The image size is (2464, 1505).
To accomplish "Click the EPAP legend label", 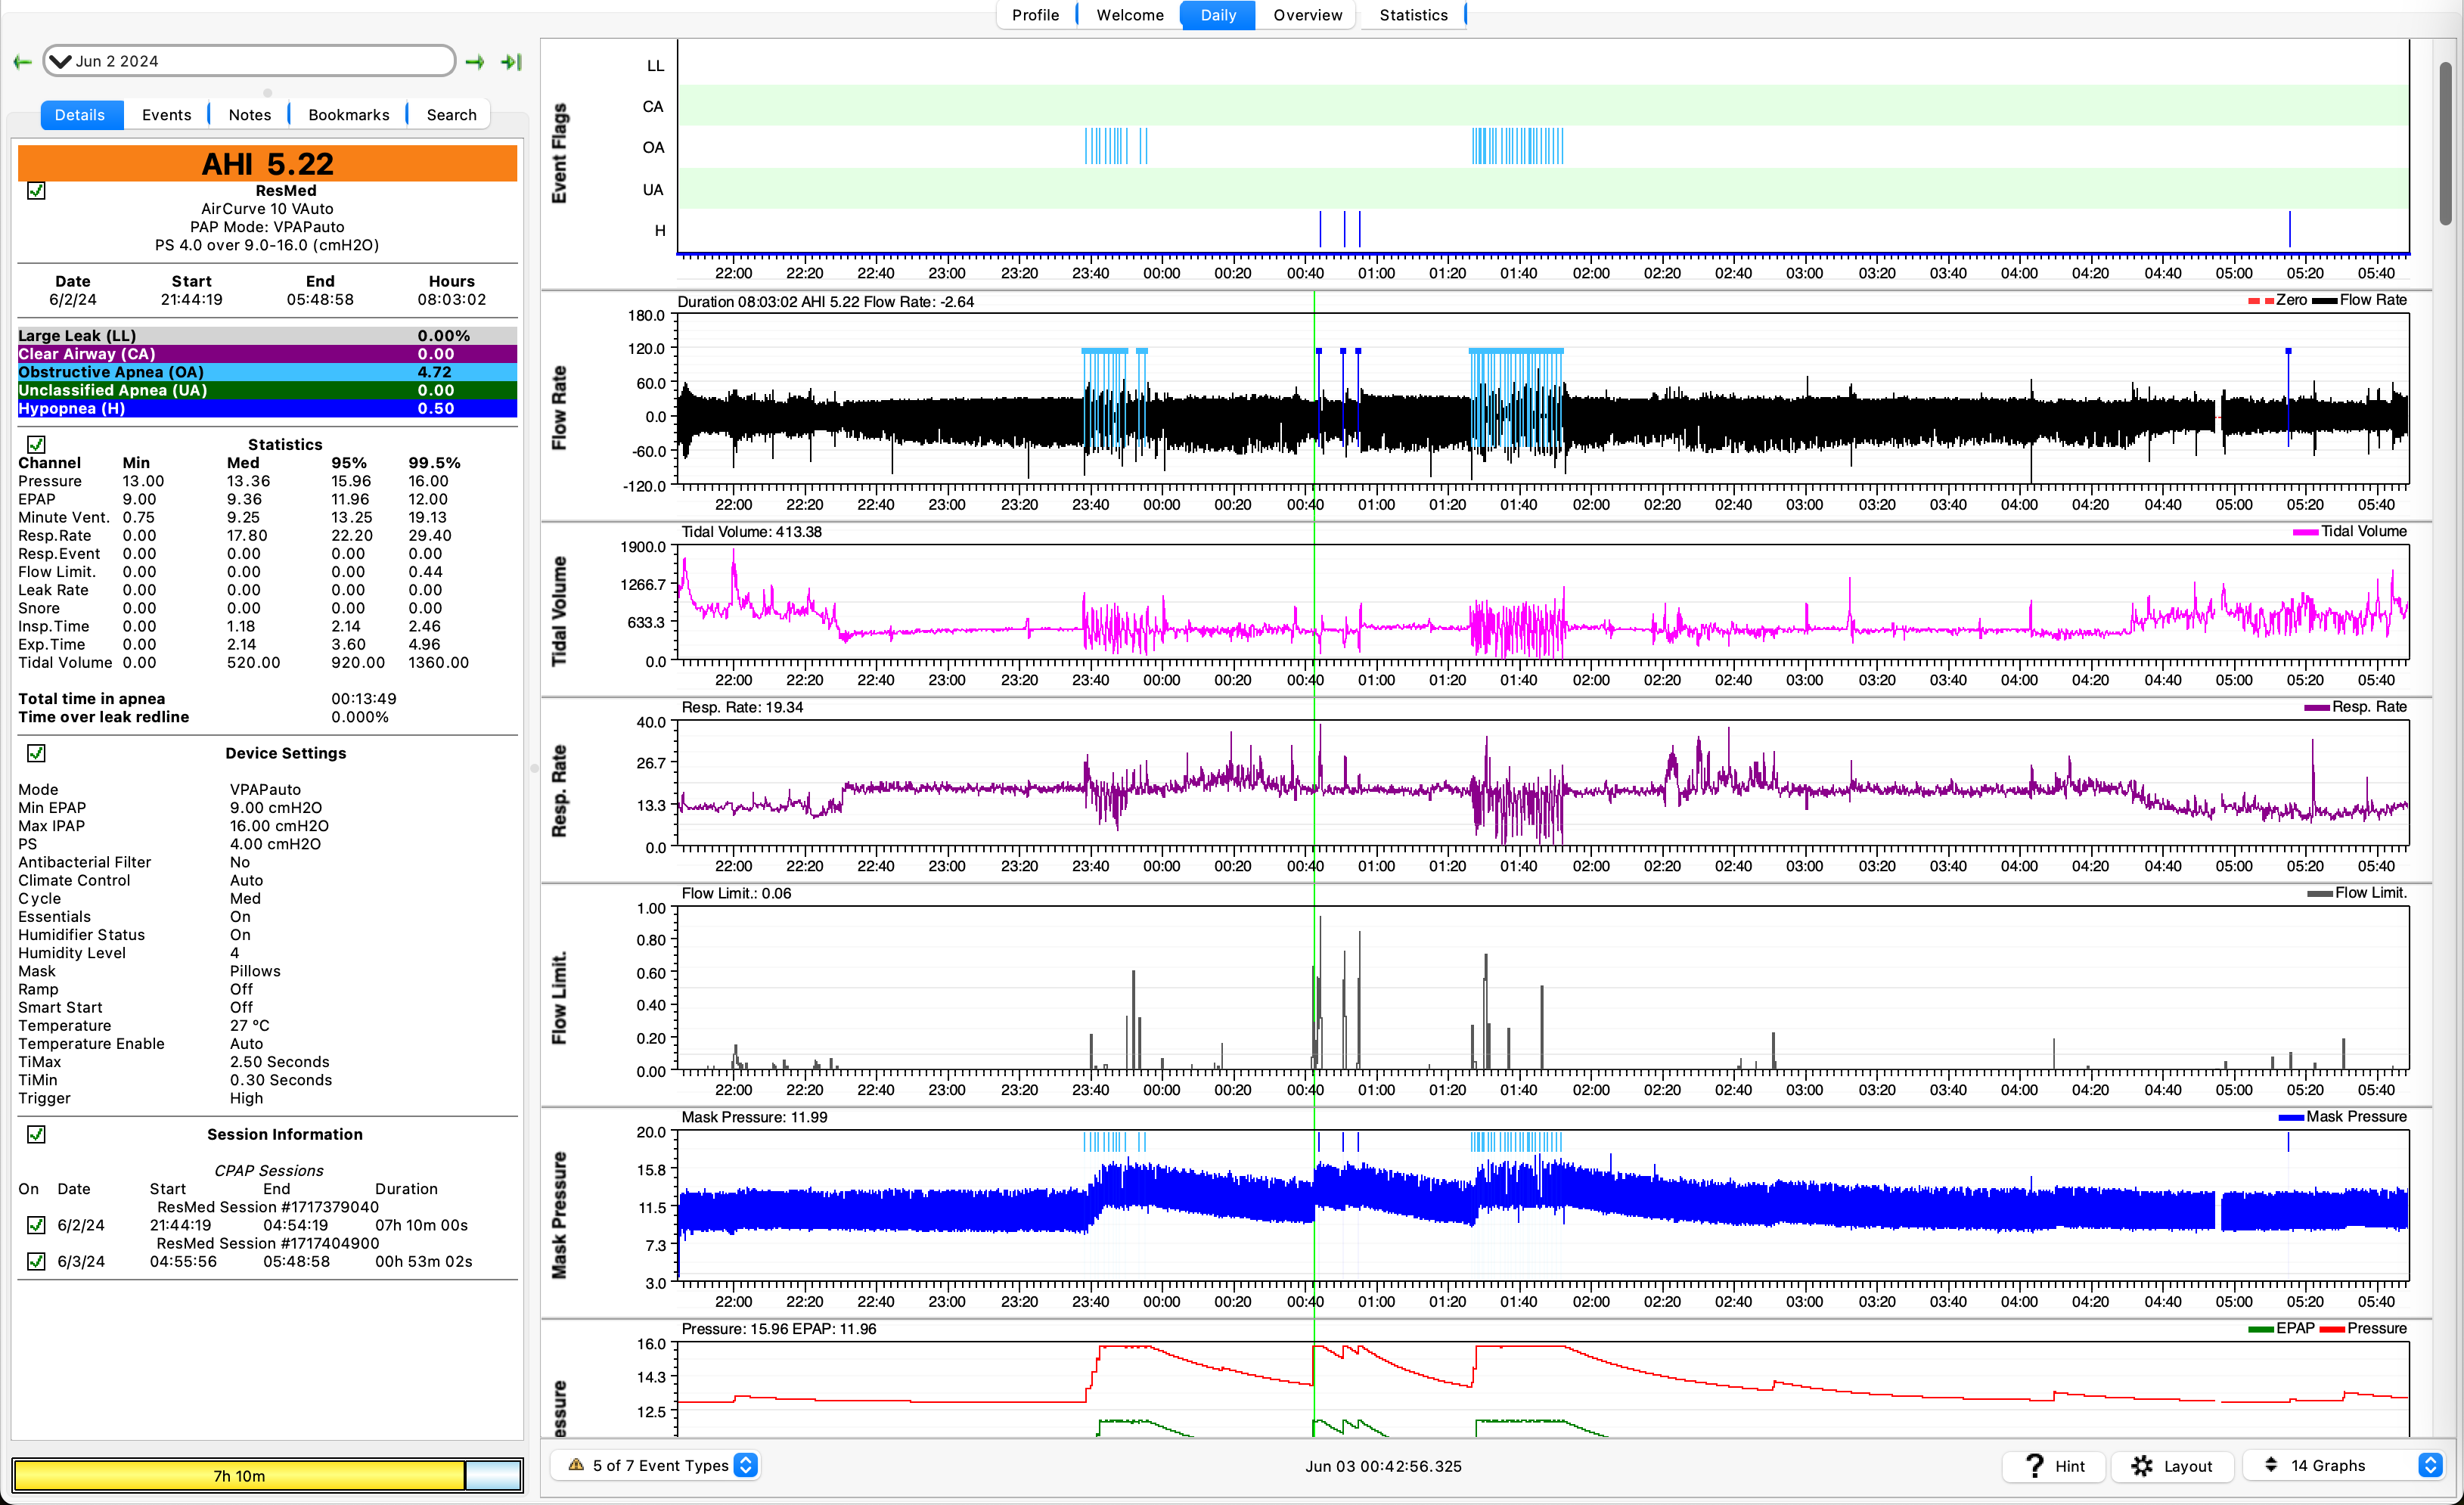I will [2294, 1328].
